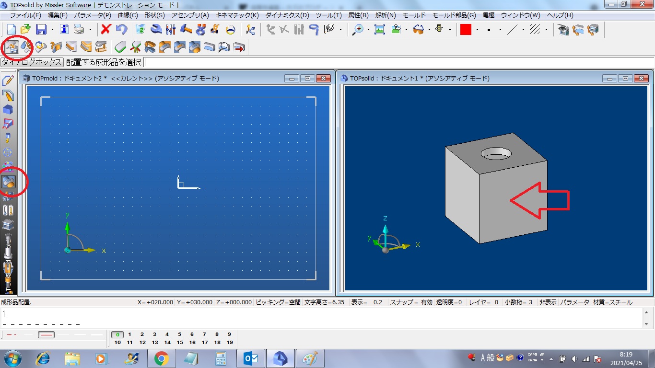Screen dimensions: 655x368
Task: Click the hammer tool icon in top toolbar
Action: 186,30
